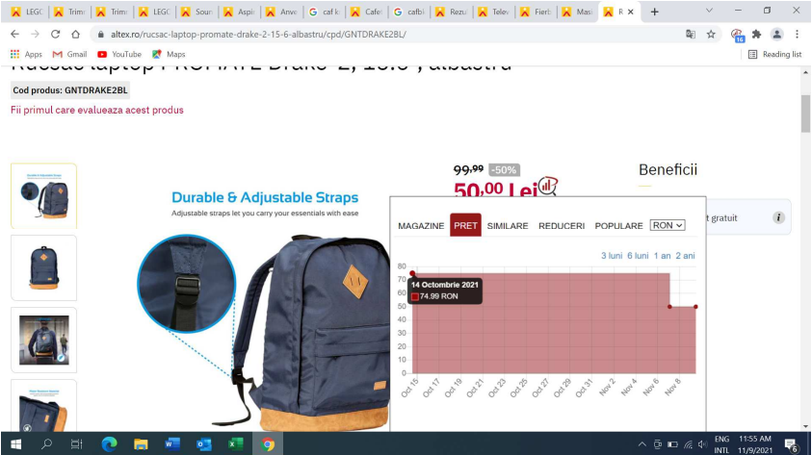
Task: Open the Chrome extensions puzzle icon
Action: pyautogui.click(x=757, y=34)
